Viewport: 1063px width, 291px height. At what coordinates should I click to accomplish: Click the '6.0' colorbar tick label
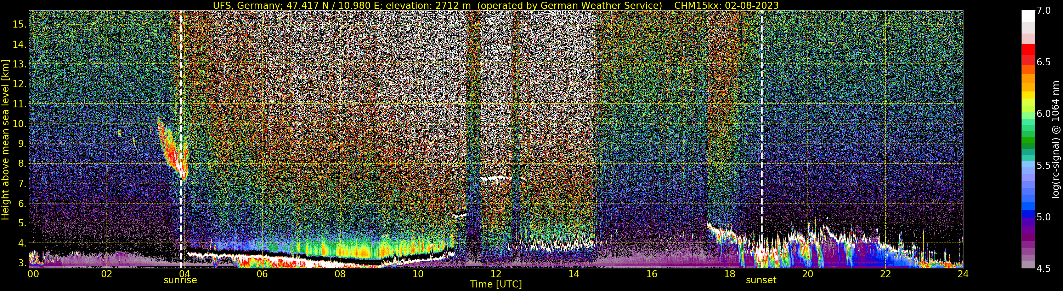[1044, 114]
